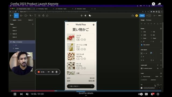This screenshot has height=97, width=172.
Task: Seek on the YouTube progress bar
Action: [x=86, y=91]
